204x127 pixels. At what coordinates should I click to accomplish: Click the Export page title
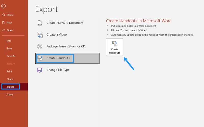click(x=46, y=9)
